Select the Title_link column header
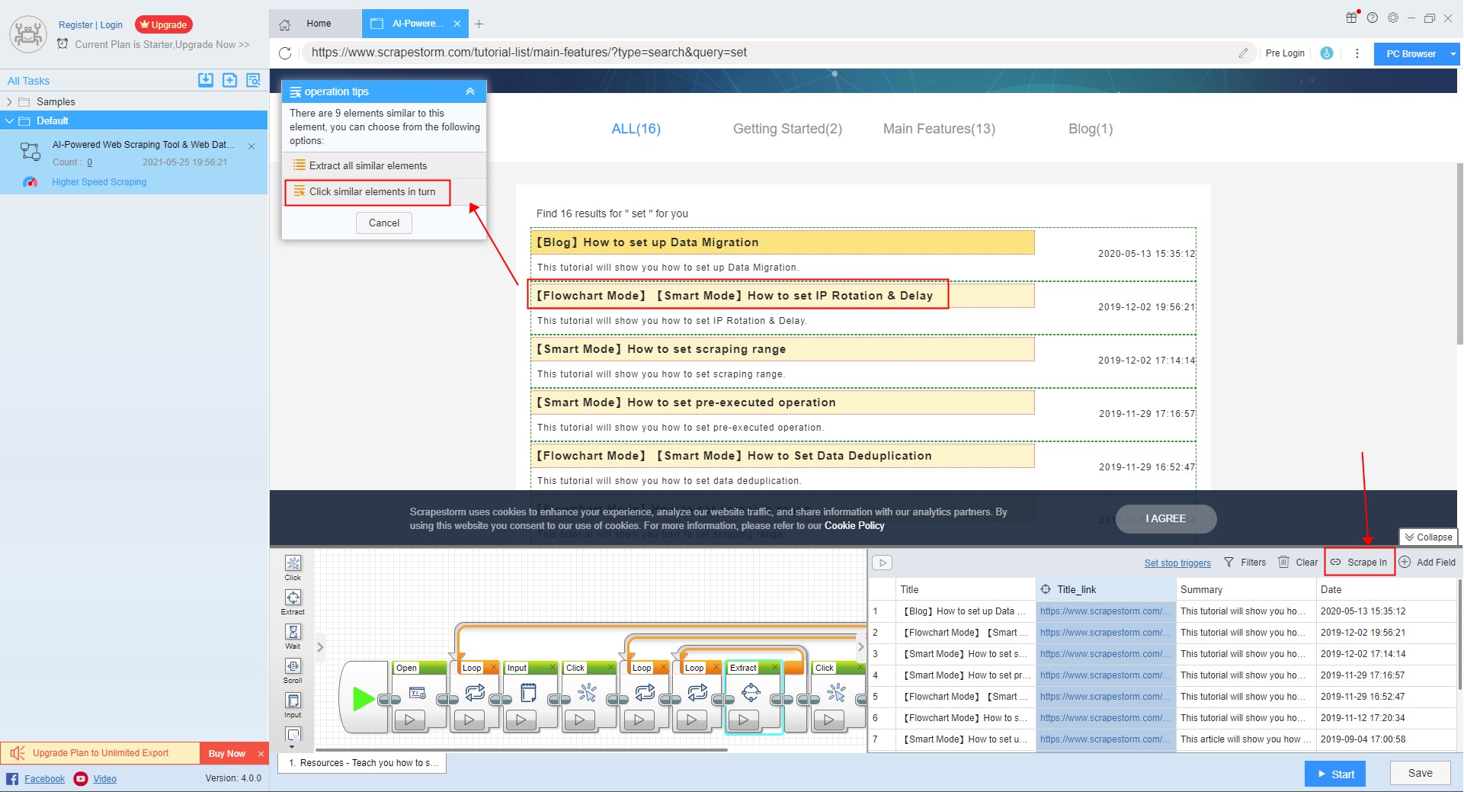Image resolution: width=1464 pixels, height=792 pixels. pos(1105,589)
